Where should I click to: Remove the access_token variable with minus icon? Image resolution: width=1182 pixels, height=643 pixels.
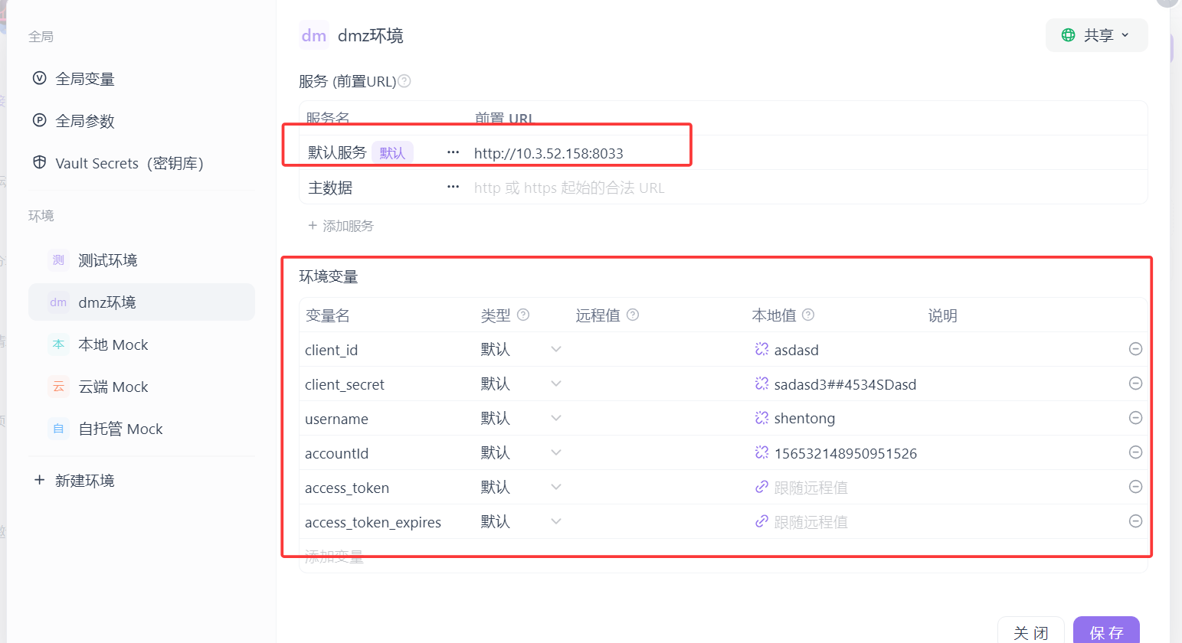(x=1135, y=487)
